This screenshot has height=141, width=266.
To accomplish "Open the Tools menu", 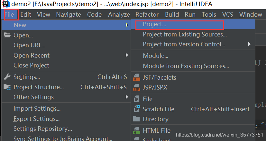I will coord(209,15).
